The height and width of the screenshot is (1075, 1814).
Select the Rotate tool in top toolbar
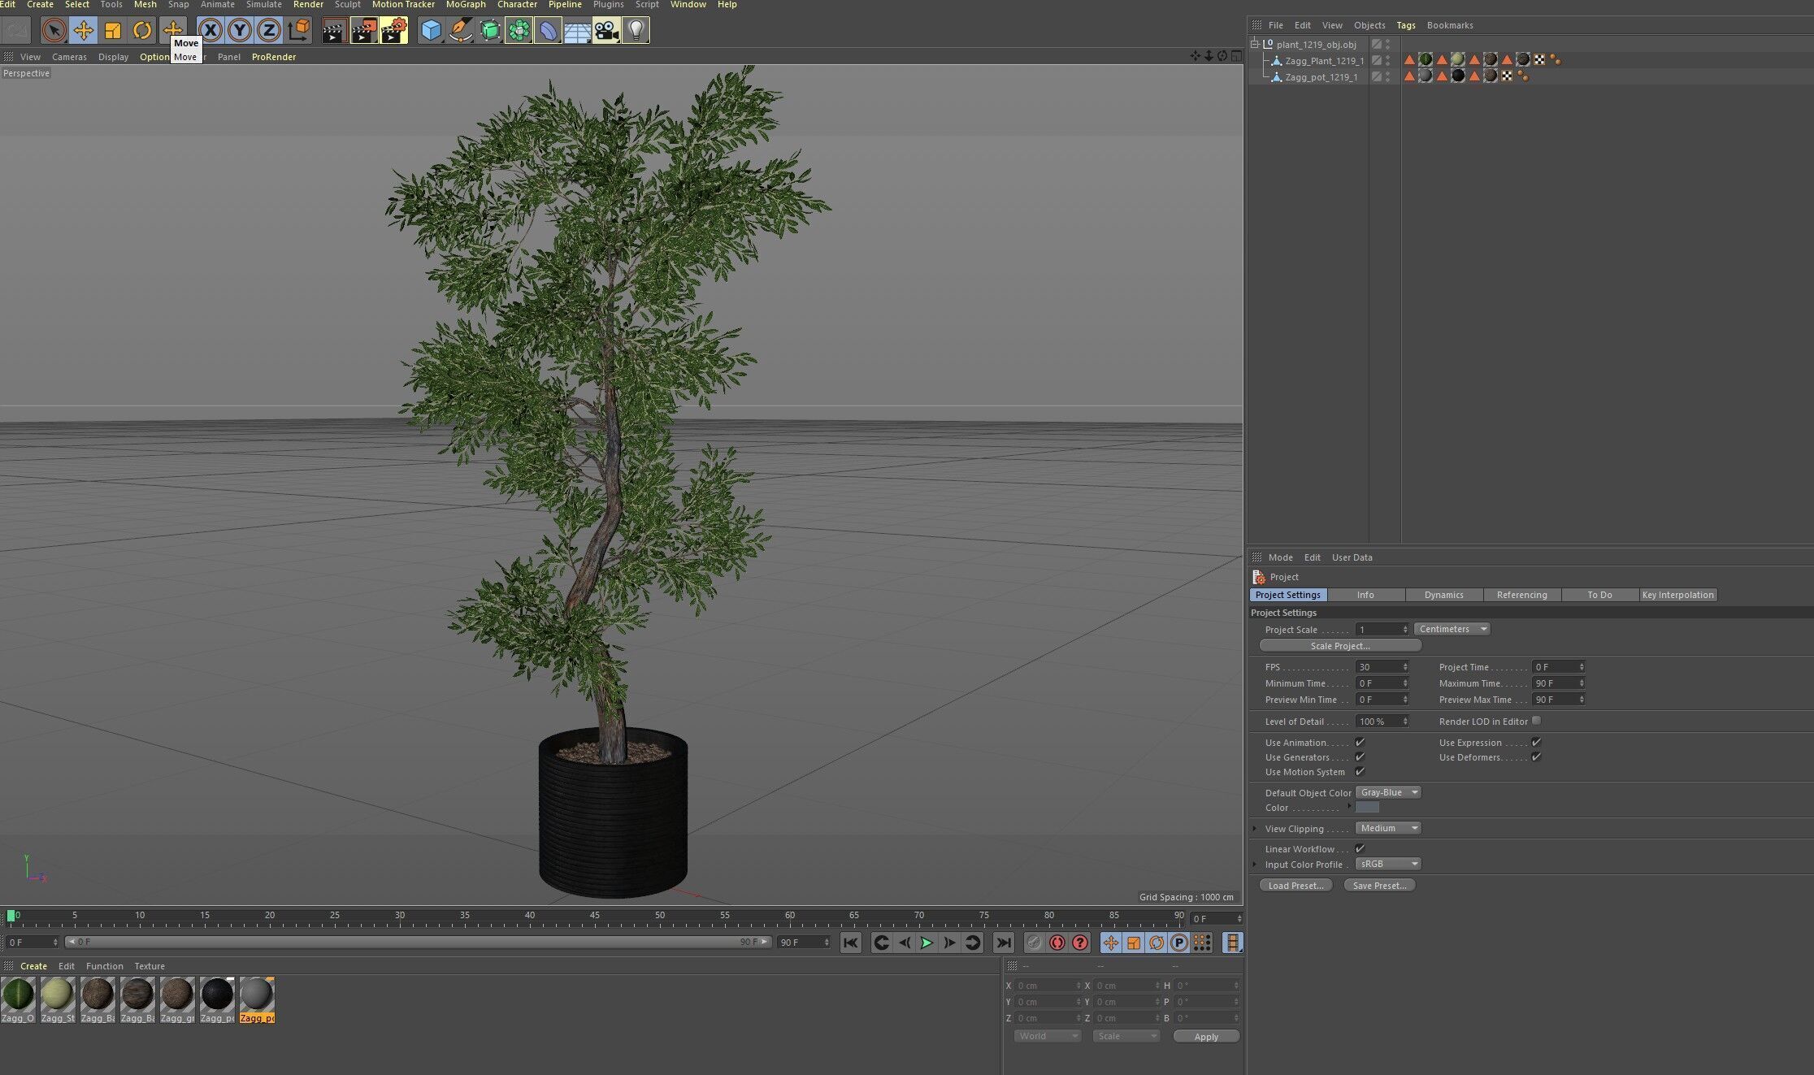pos(142,31)
